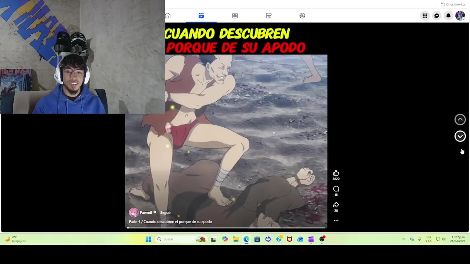Go to previous reel with up chevron
The image size is (470, 264).
pos(460,120)
